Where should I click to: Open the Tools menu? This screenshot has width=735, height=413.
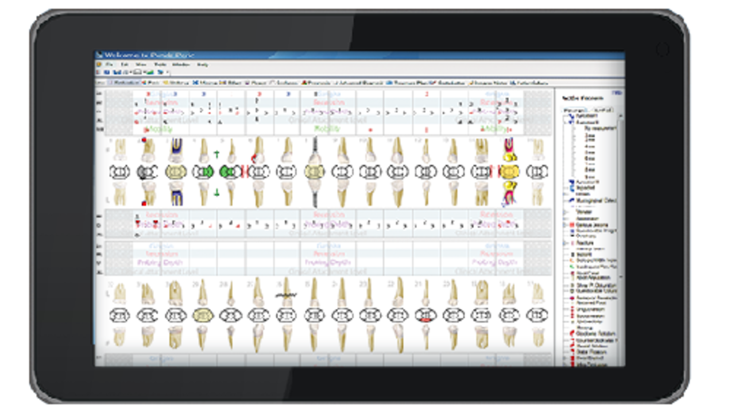(160, 64)
